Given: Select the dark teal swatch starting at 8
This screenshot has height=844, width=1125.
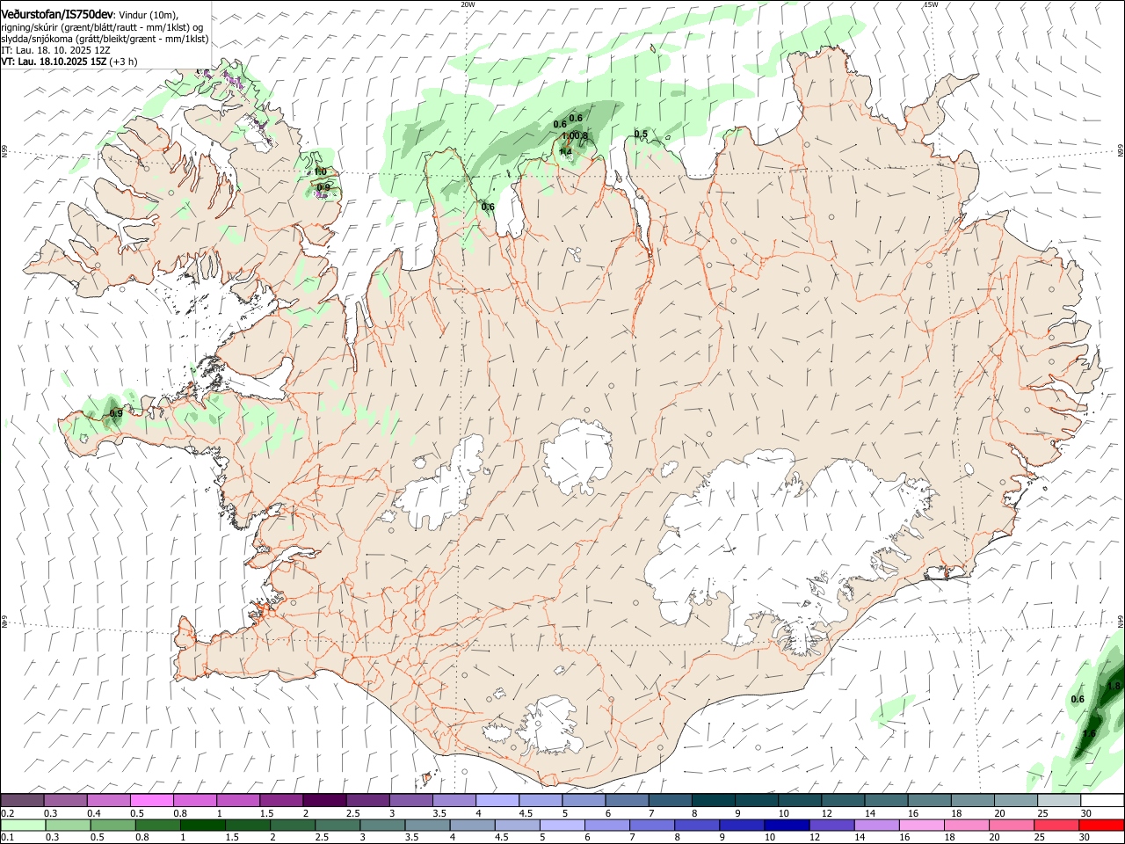Looking at the screenshot, I should [x=713, y=800].
